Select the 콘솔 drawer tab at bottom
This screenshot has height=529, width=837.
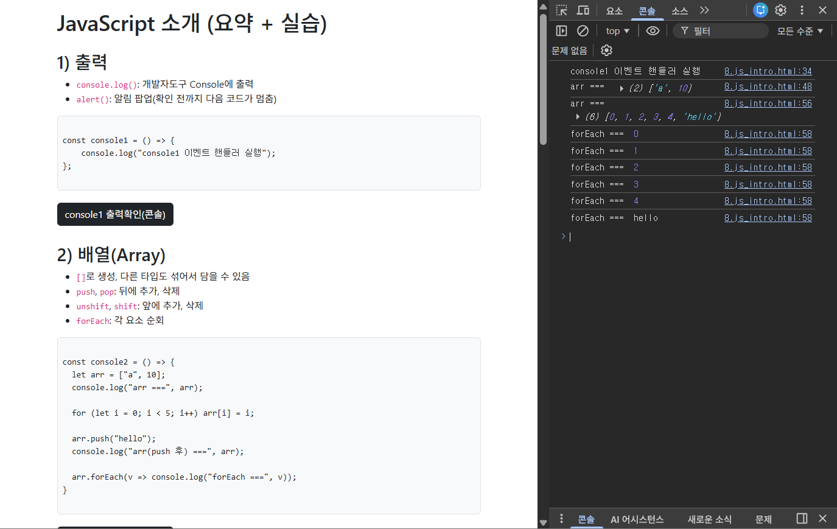tap(586, 519)
